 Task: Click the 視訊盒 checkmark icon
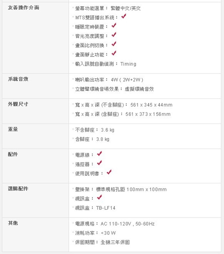click(100, 197)
